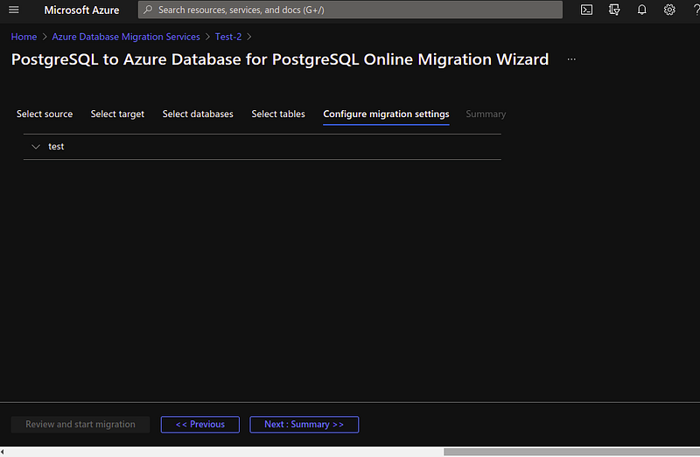Go to the Home breadcrumb
Viewport: 700px width, 457px height.
24,37
